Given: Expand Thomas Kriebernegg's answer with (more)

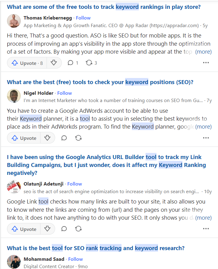Looking at the screenshot, I should point(204,51).
